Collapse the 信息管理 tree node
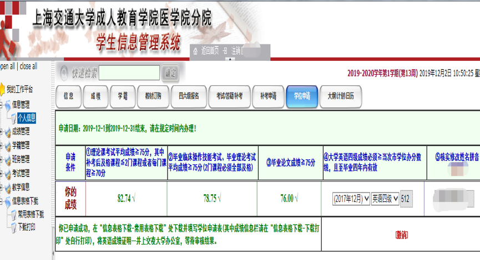This screenshot has width=480, height=260. [x=1, y=105]
